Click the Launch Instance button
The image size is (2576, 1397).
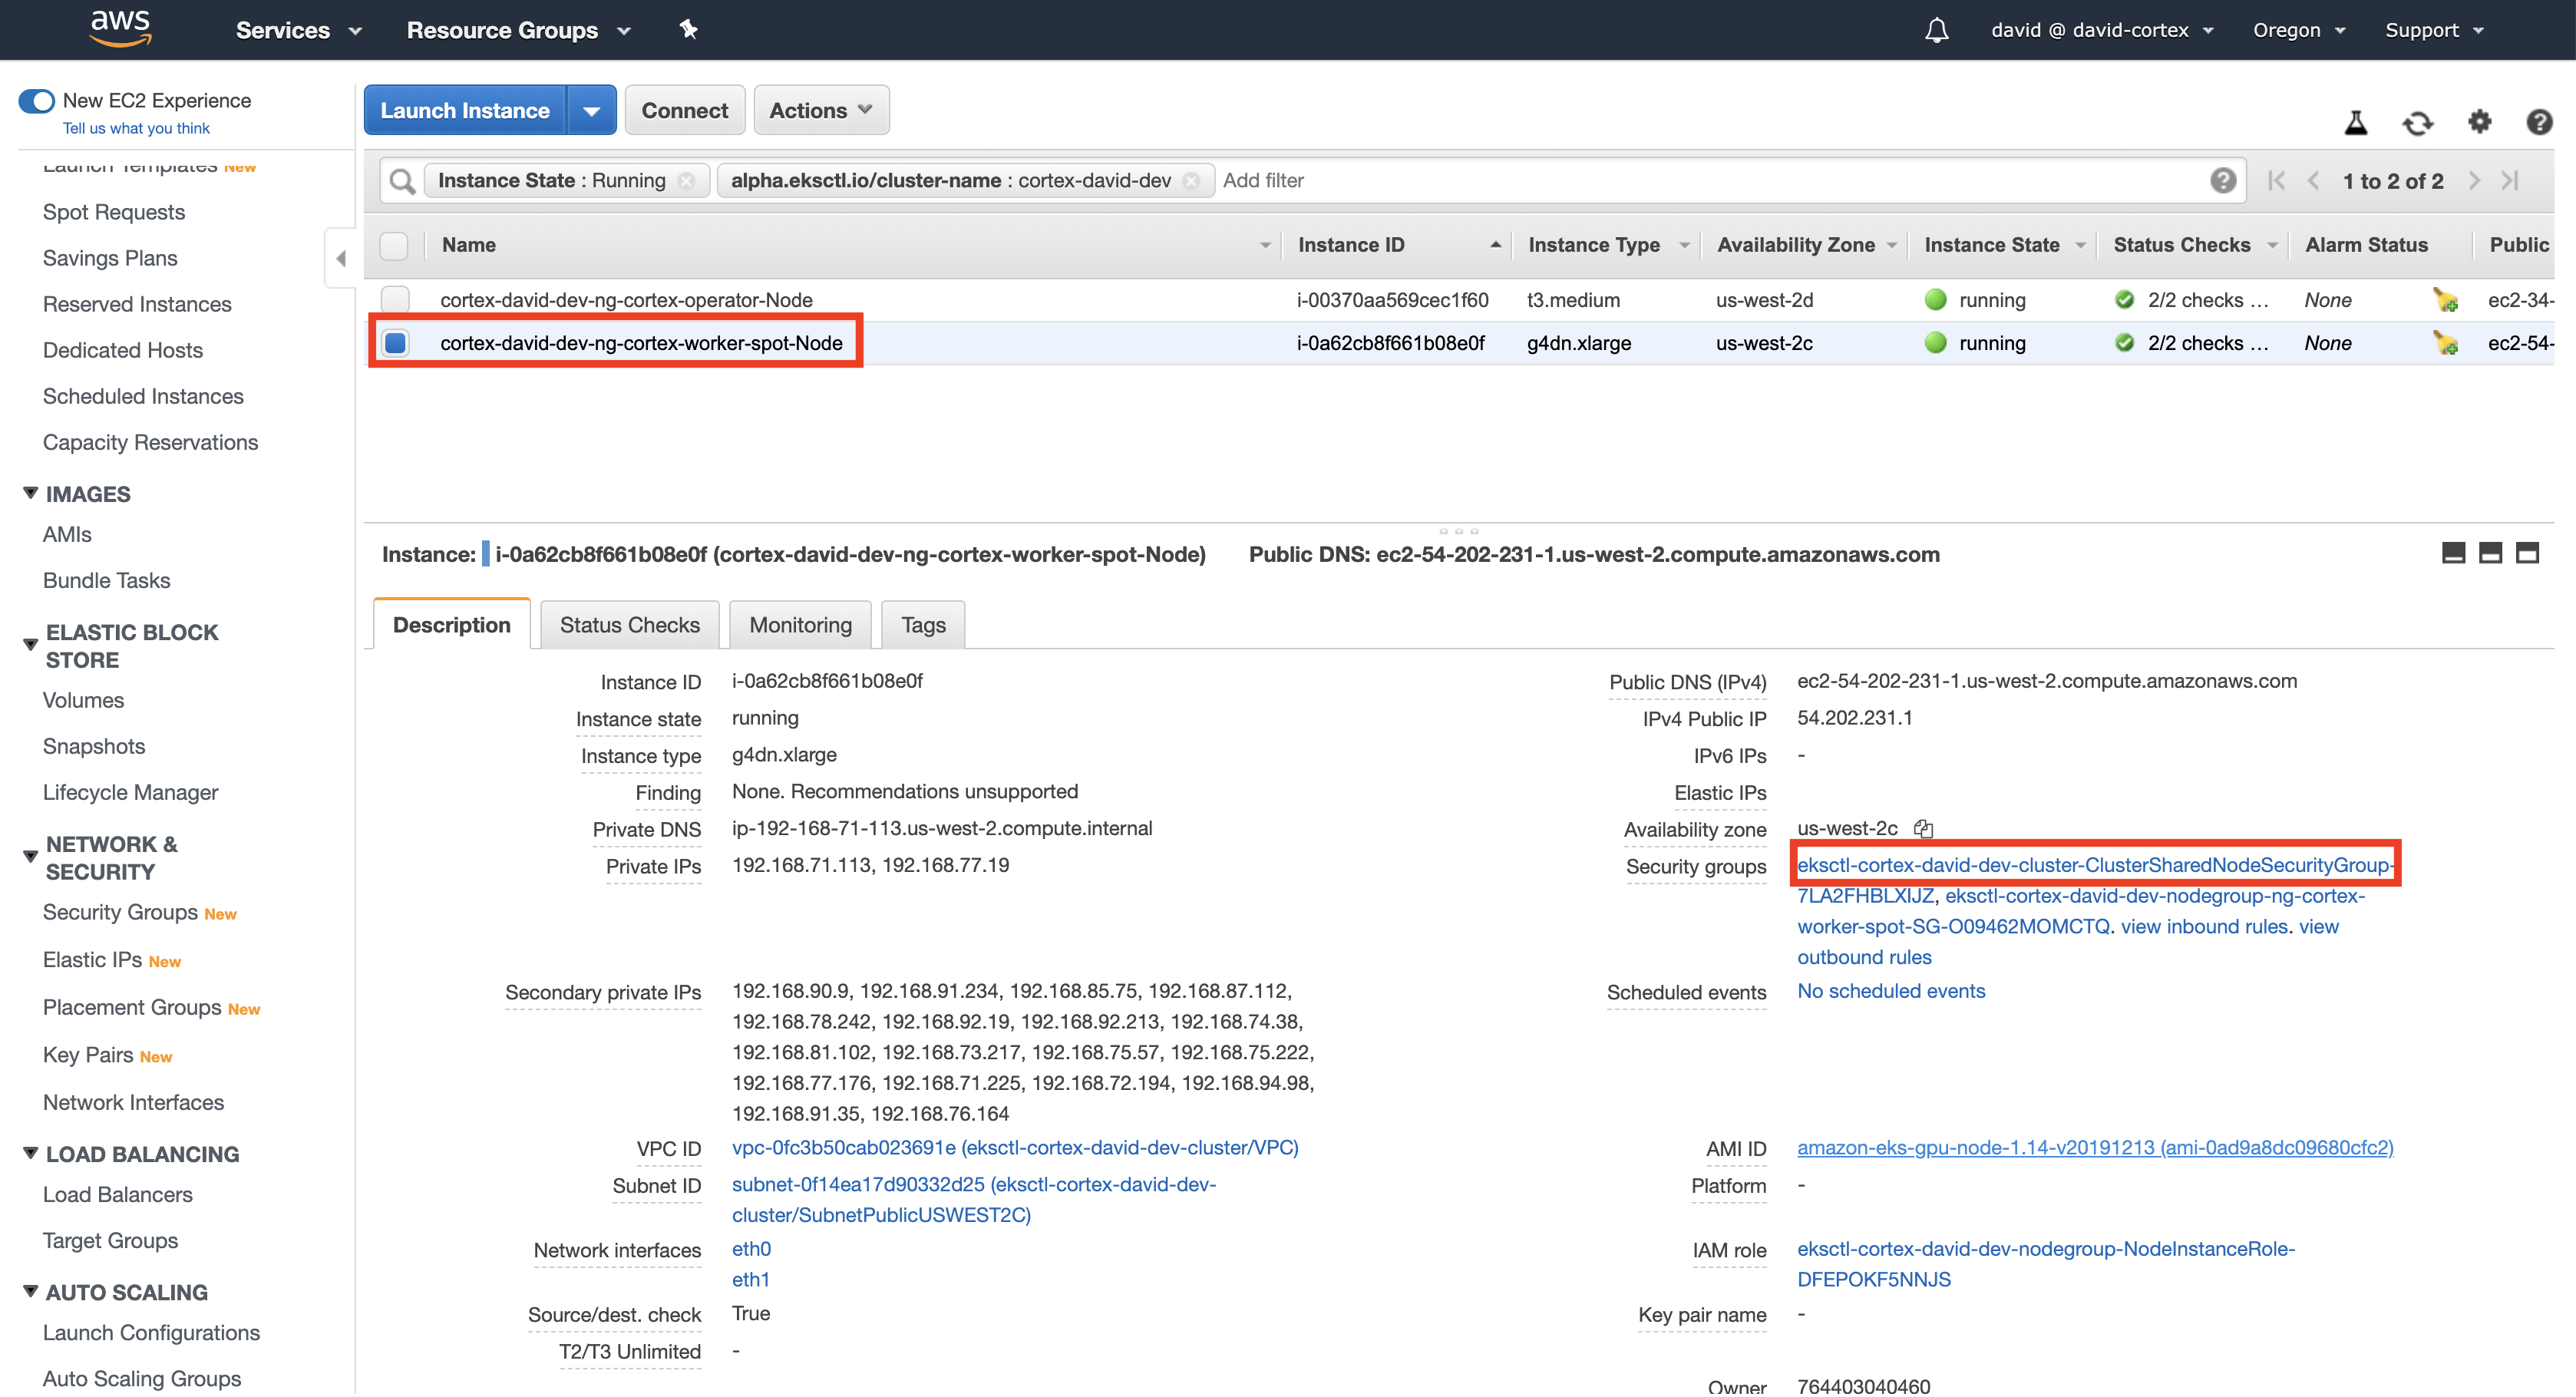tap(465, 110)
